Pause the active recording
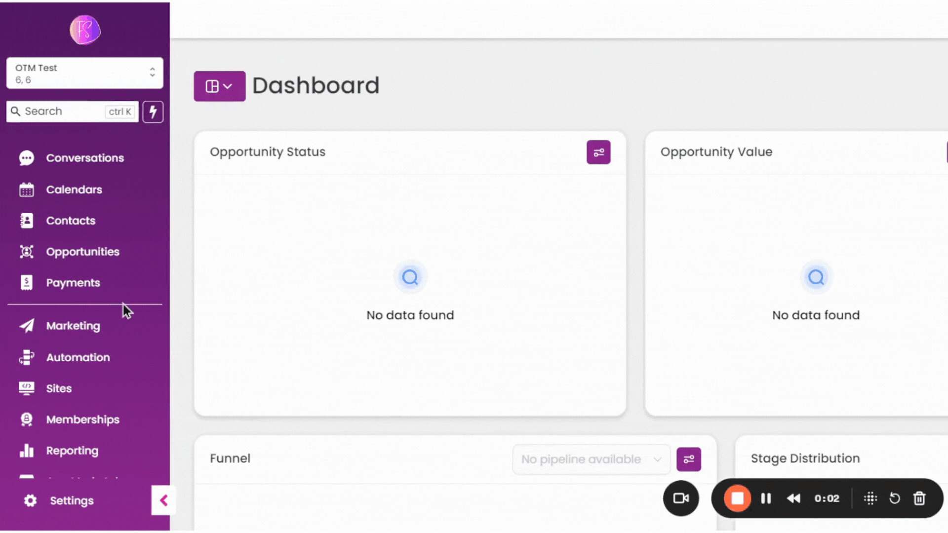This screenshot has width=948, height=533. 766,498
